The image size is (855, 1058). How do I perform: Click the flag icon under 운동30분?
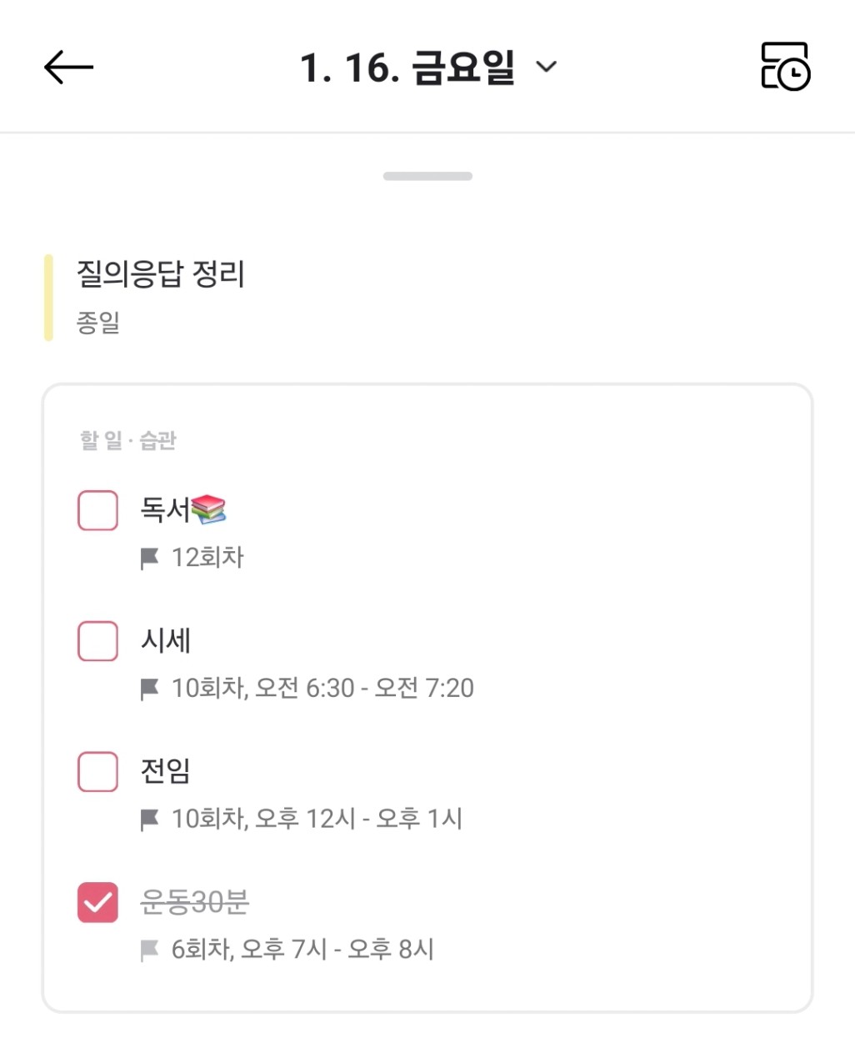(150, 950)
